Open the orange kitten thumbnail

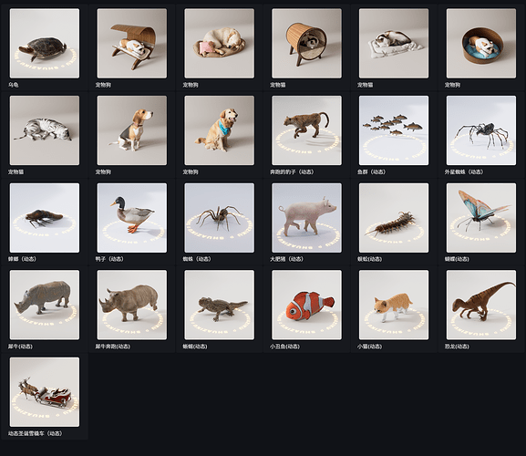coord(394,305)
